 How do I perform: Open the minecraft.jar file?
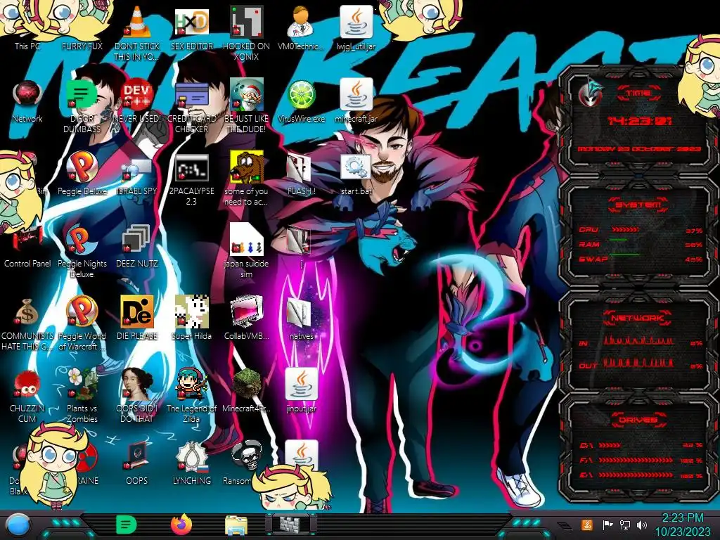point(356,101)
